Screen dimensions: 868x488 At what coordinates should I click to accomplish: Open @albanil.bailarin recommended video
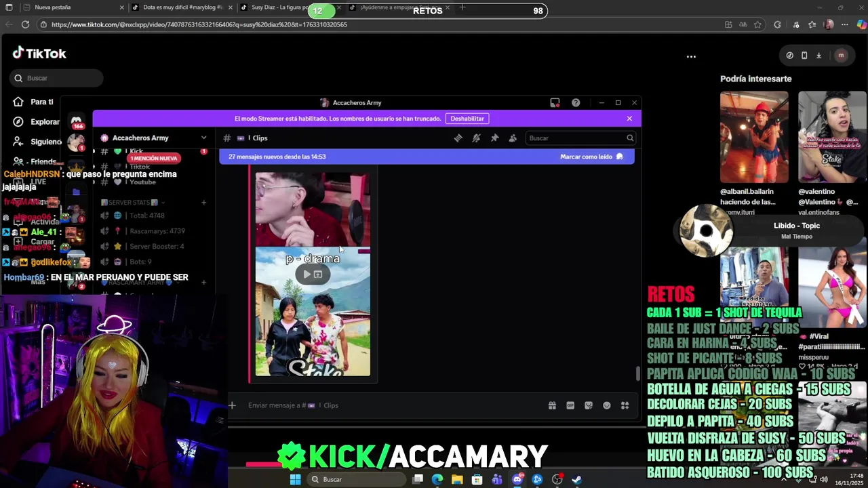point(754,138)
